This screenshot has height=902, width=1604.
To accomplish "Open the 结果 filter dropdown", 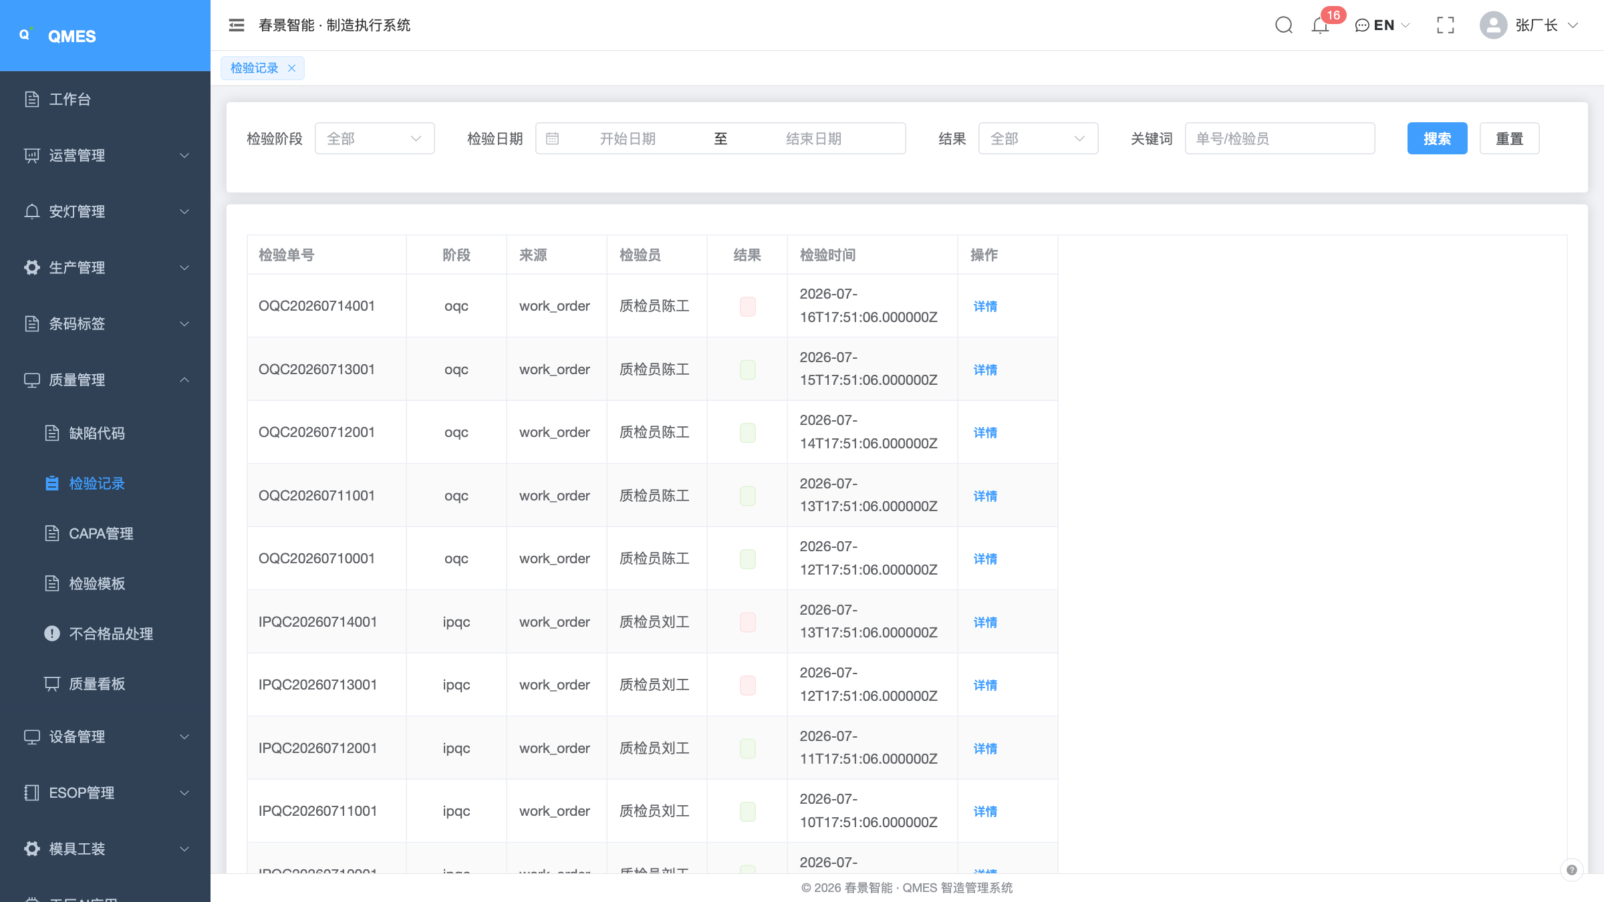I will [x=1038, y=138].
